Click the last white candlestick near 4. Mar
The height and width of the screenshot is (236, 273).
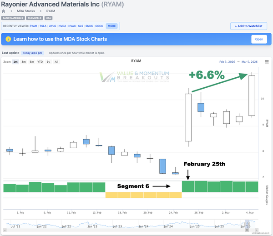tap(252, 95)
